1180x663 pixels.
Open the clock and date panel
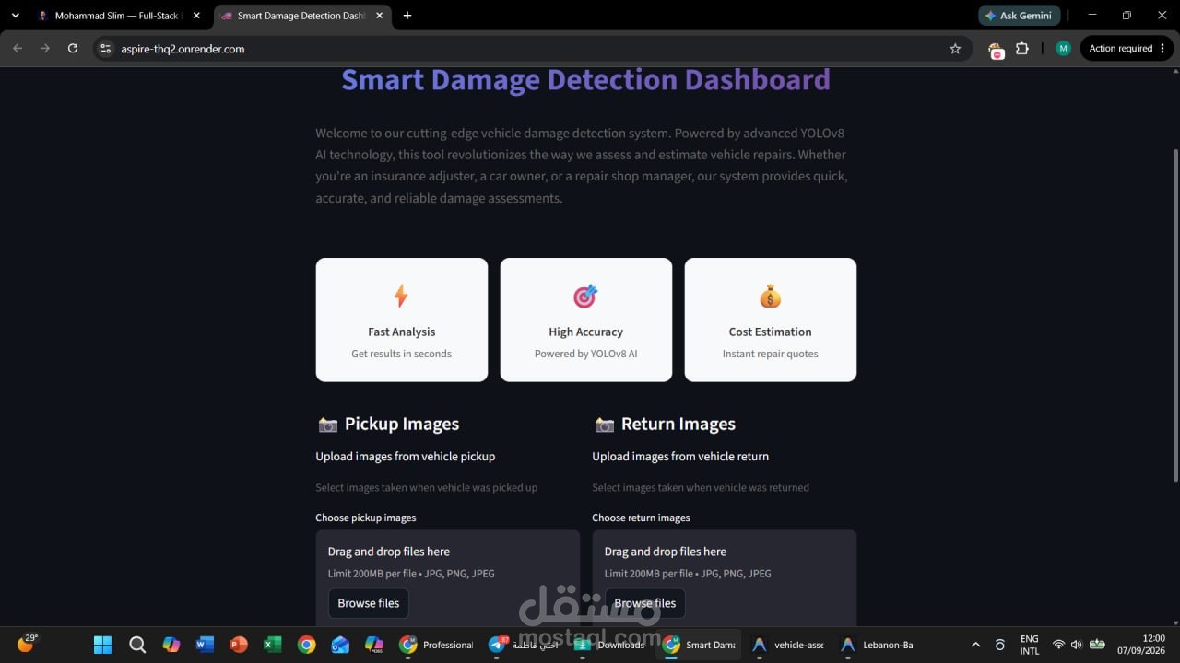pyautogui.click(x=1141, y=645)
